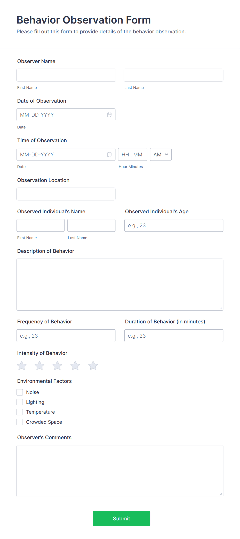Click the resize handle on Description of Behavior

pyautogui.click(x=221, y=308)
